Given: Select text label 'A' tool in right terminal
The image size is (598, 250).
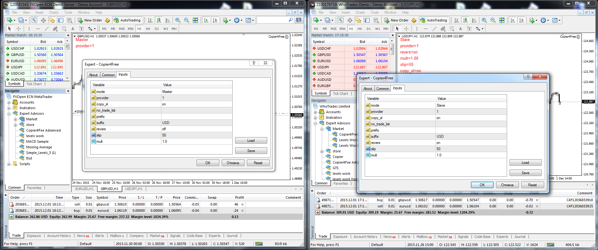Looking at the screenshot, I should coord(460,29).
